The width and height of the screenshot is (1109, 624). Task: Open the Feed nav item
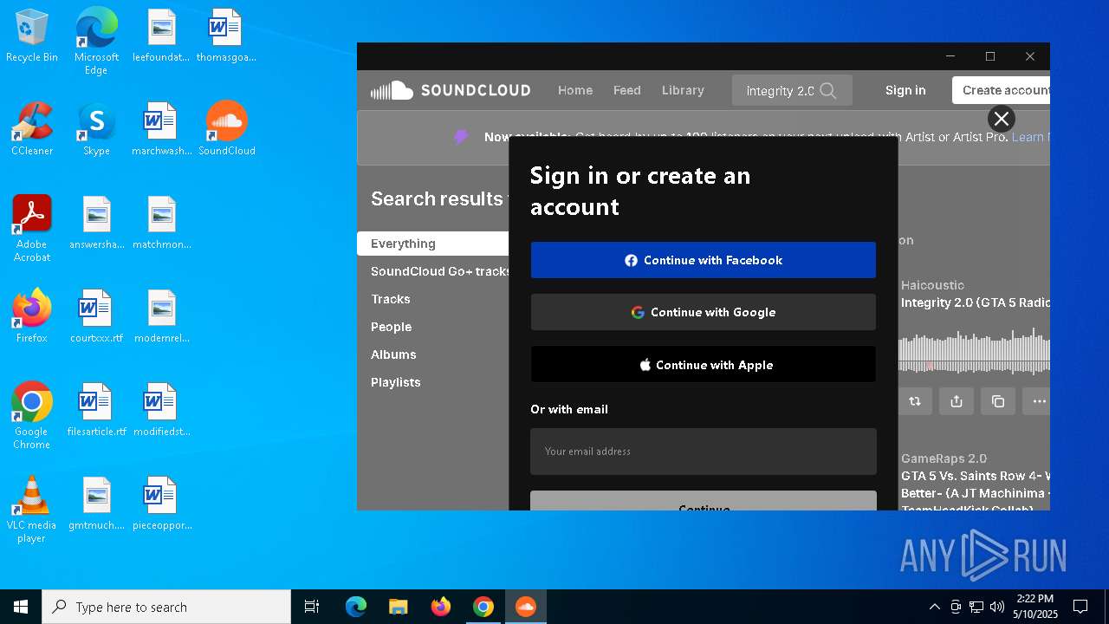[627, 90]
